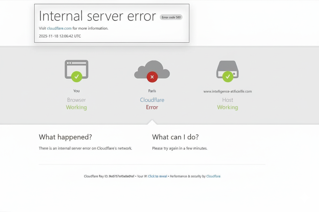Click the red X badge on the cloud
The height and width of the screenshot is (212, 319).
point(152,77)
